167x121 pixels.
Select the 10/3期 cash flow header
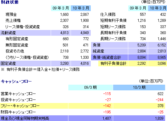(x=139, y=88)
